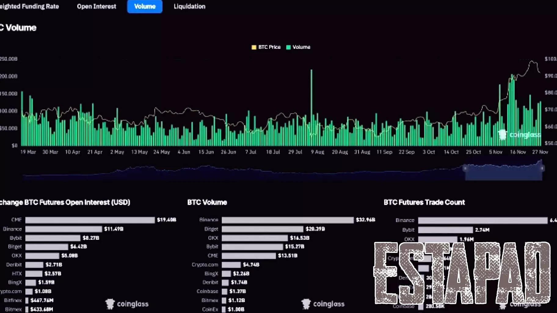This screenshot has width=557, height=313.
Task: Toggle the BTC Price legend swatch
Action: click(254, 47)
